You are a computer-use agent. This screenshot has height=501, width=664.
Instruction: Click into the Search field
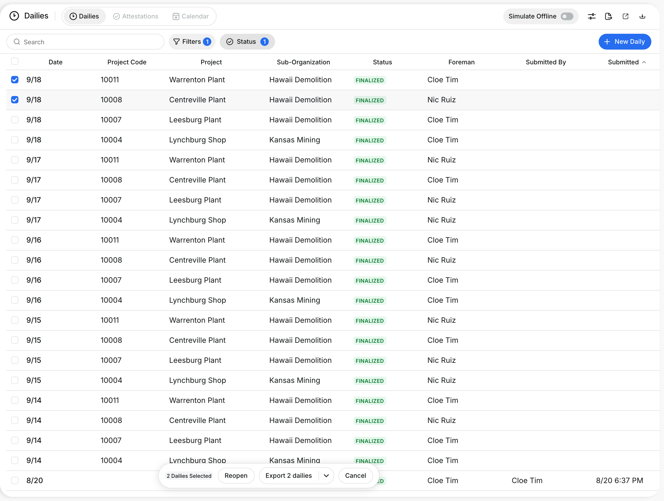85,42
